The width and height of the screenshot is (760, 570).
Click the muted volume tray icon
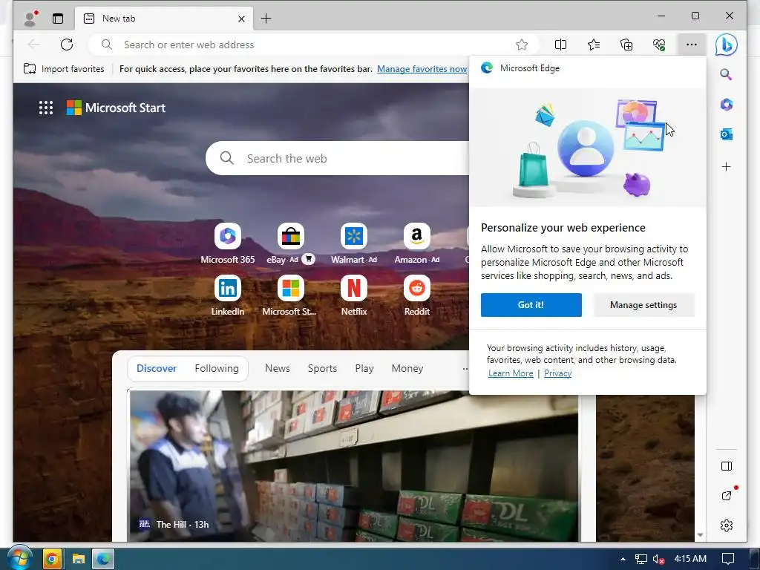(x=658, y=559)
